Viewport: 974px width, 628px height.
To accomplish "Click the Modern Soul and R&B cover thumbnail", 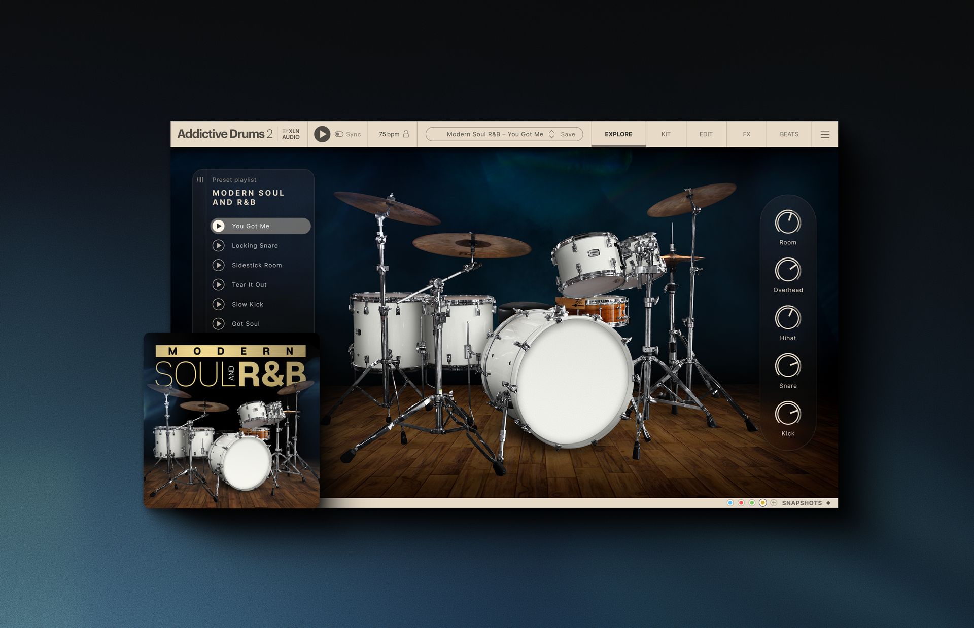I will [x=231, y=420].
